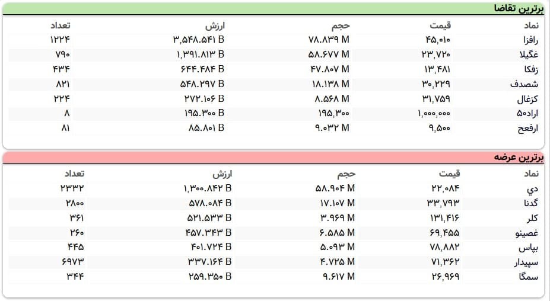
Task: Click the 1,000,000 price cell for اراد۵۰
Action: [x=430, y=113]
